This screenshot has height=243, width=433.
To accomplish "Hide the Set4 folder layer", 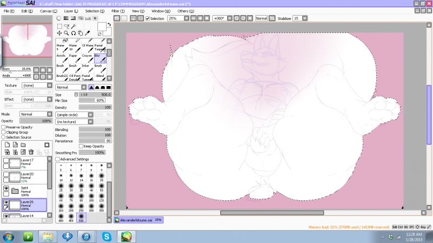I will coord(6,188).
